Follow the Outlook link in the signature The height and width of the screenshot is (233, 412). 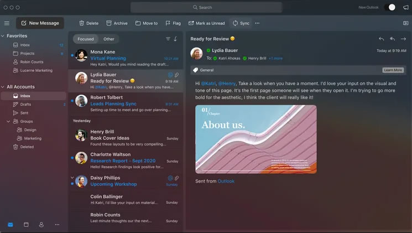[x=226, y=181]
